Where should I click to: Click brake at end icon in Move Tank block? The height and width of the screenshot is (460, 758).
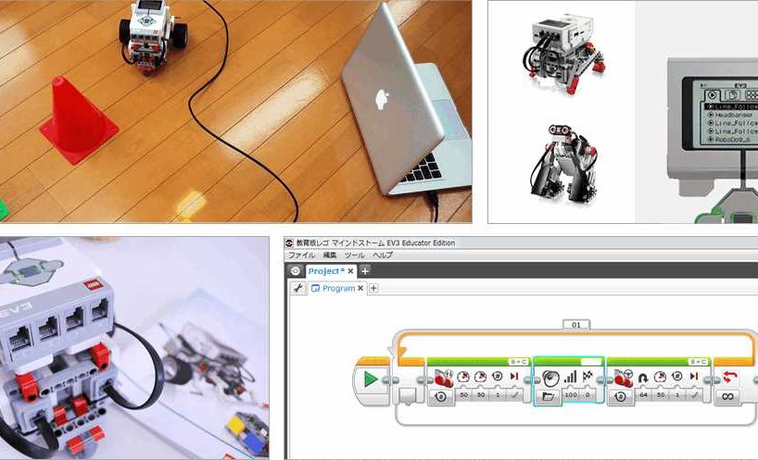(x=514, y=376)
